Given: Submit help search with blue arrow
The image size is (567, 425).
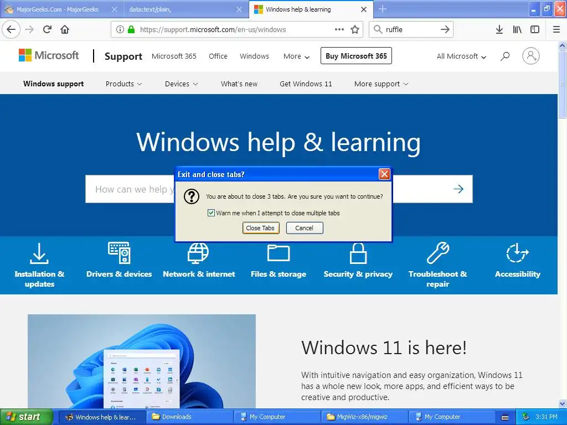Looking at the screenshot, I should point(458,189).
